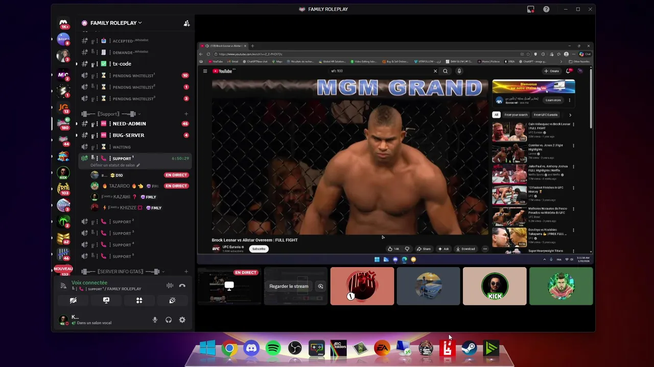
Task: Add channel to SERVER INFO GTA5 plus
Action: click(186, 272)
